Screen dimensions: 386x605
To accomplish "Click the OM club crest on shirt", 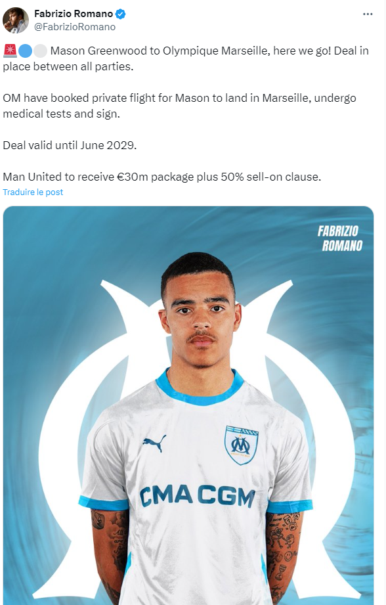I will point(242,445).
